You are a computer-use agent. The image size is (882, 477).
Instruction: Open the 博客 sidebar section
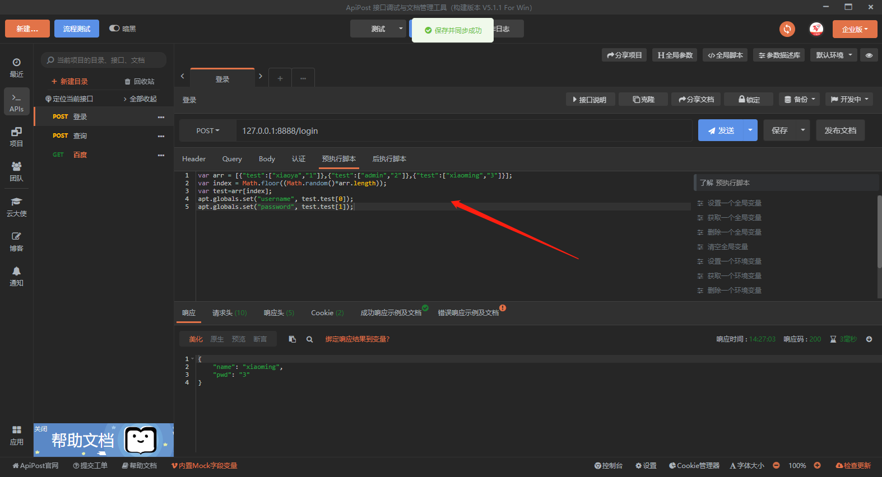coord(16,241)
